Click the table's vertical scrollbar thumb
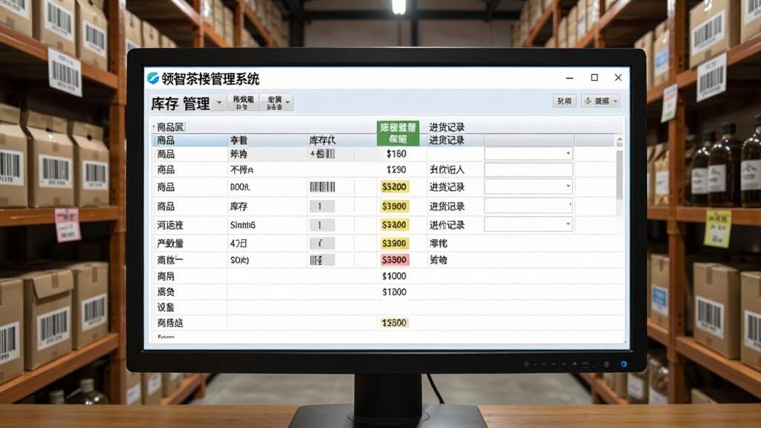This screenshot has height=428, width=761. point(619,175)
